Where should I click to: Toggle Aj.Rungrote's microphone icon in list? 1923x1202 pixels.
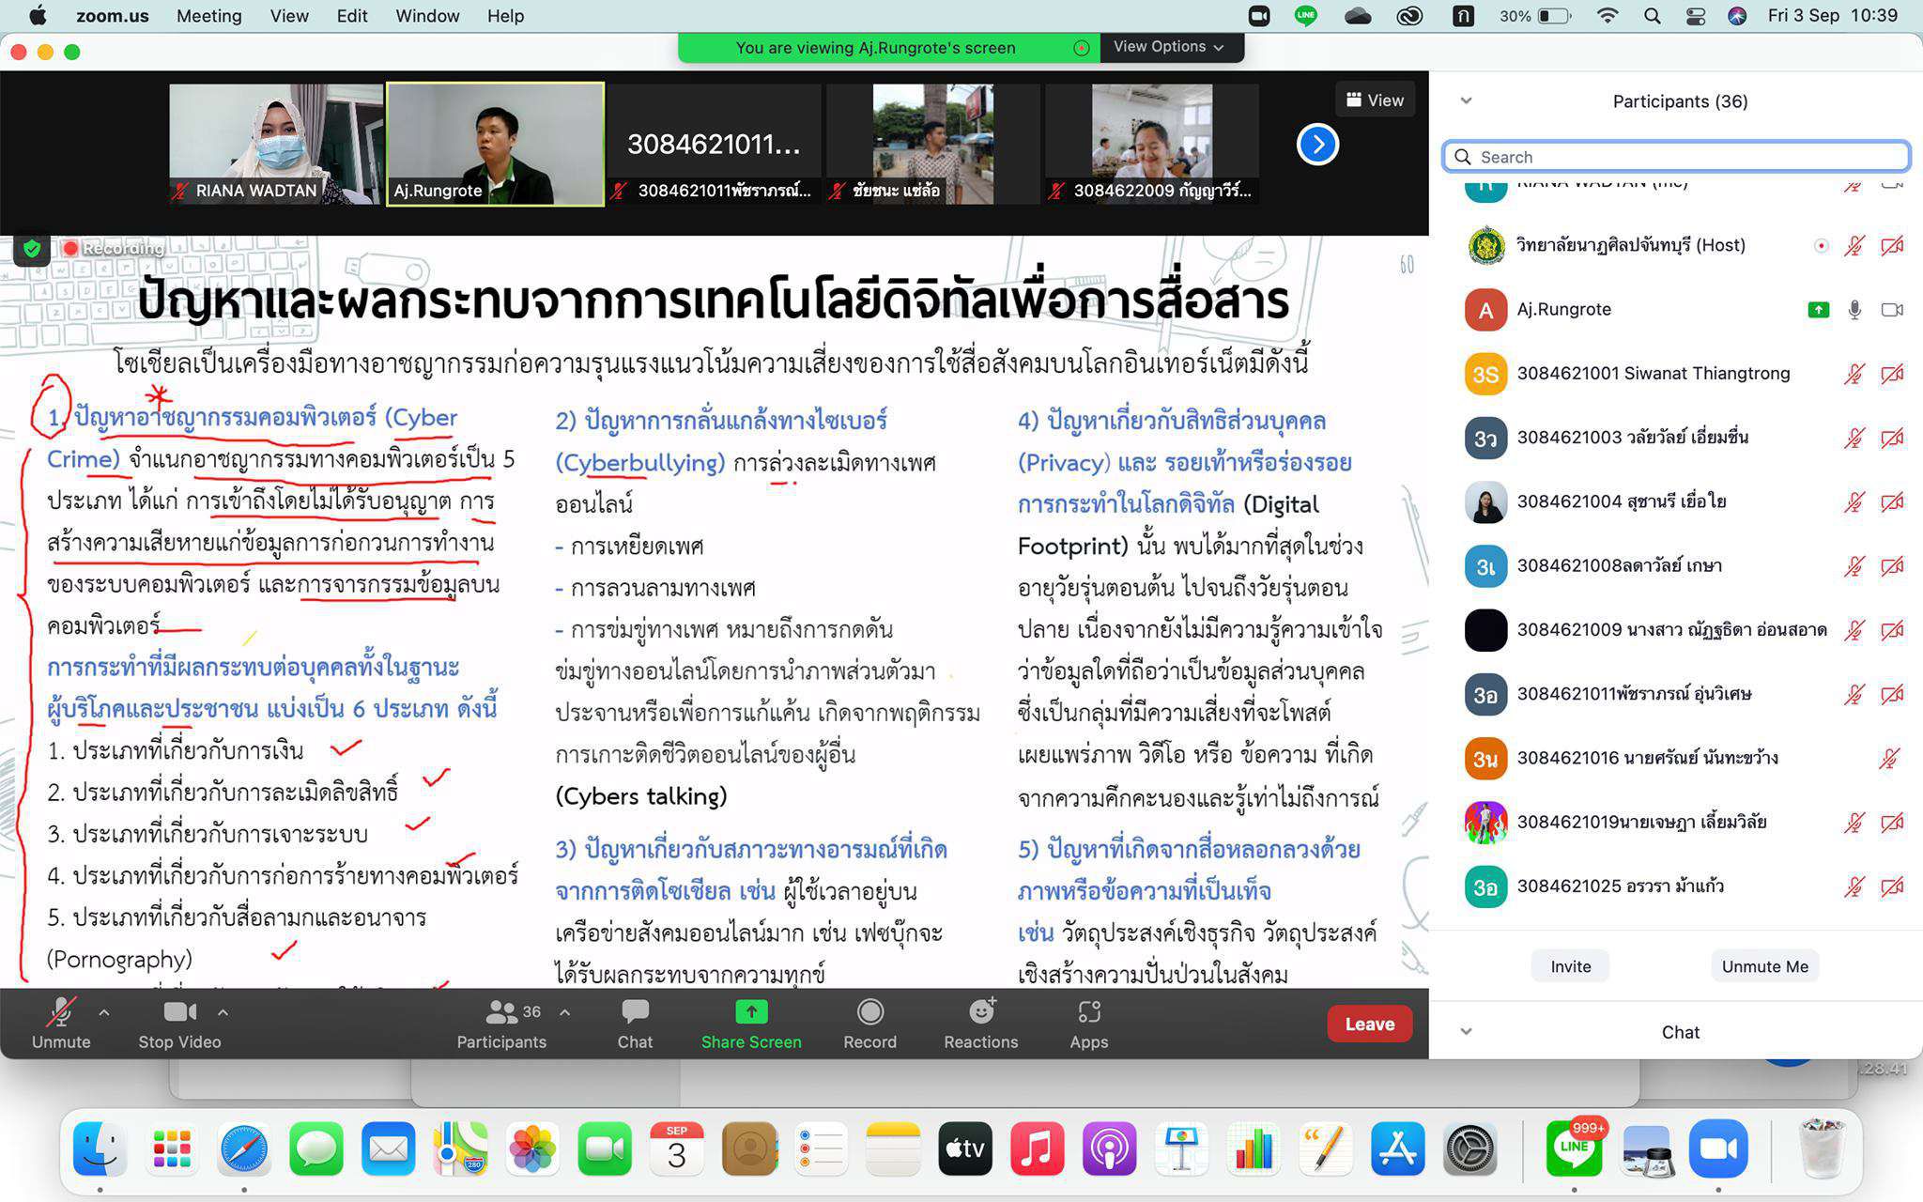(x=1854, y=310)
